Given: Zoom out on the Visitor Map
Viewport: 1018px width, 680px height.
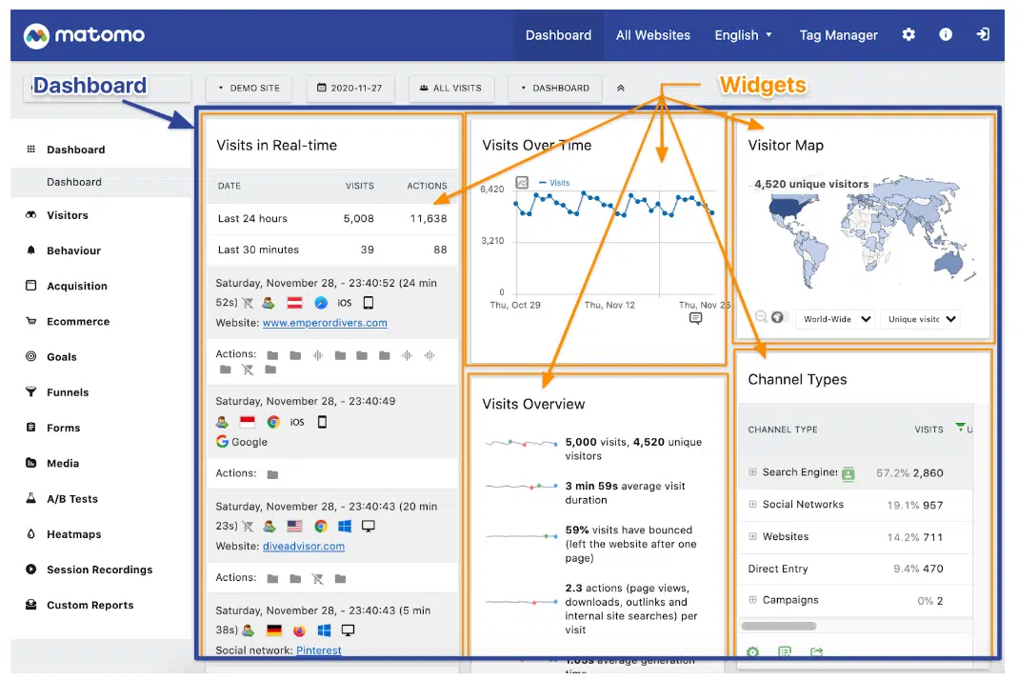Looking at the screenshot, I should [x=762, y=317].
